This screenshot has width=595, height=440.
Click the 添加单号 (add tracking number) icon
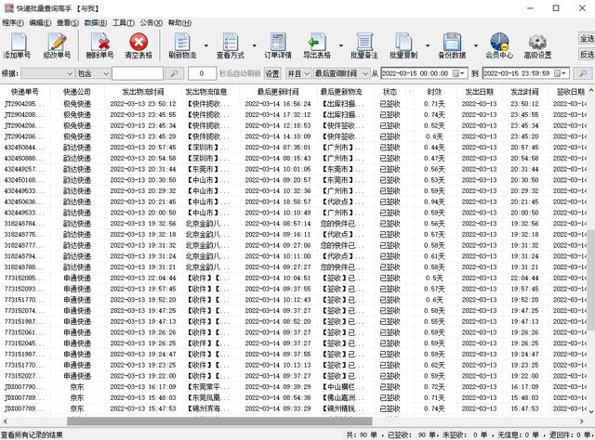pyautogui.click(x=17, y=44)
